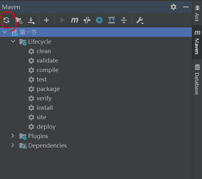Select the test lifecycle goal

tap(42, 80)
